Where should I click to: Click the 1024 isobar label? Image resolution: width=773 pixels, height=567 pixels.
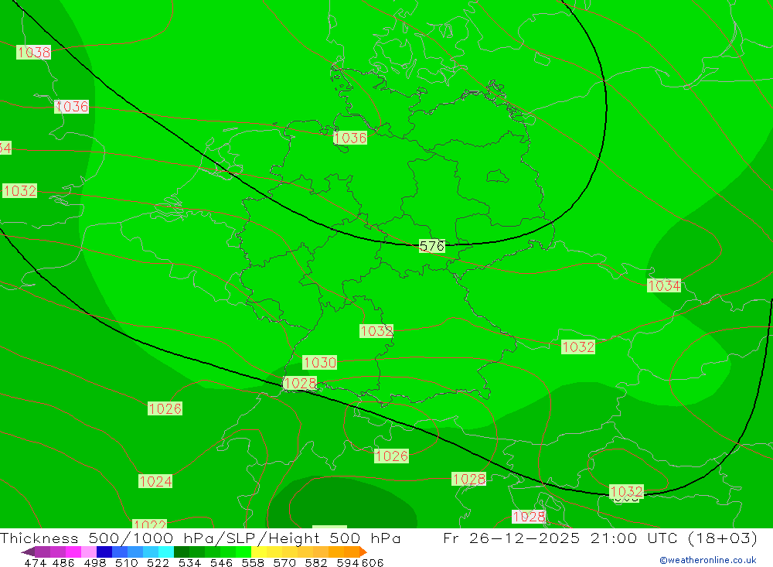(155, 481)
